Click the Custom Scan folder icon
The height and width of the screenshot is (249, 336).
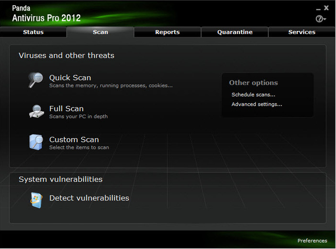pyautogui.click(x=36, y=142)
